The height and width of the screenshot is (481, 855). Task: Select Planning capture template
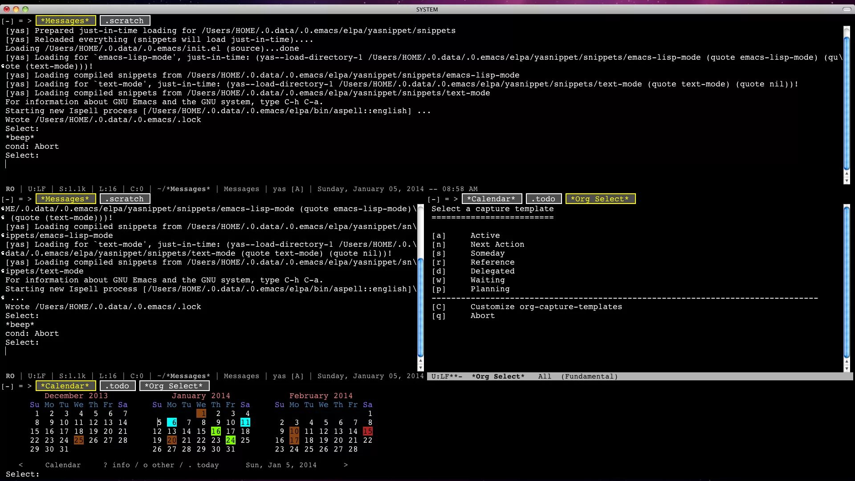point(471,289)
